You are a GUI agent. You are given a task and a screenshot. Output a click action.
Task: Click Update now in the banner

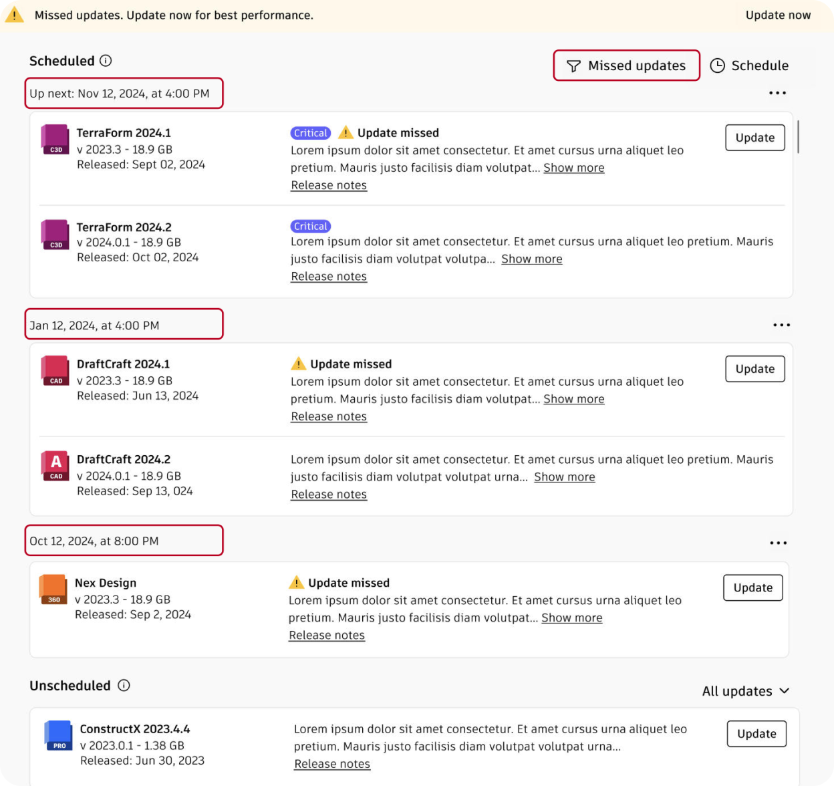pyautogui.click(x=778, y=15)
